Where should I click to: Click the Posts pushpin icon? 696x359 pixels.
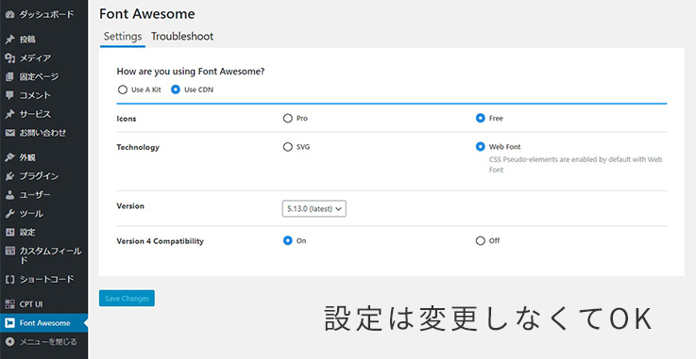coord(9,40)
